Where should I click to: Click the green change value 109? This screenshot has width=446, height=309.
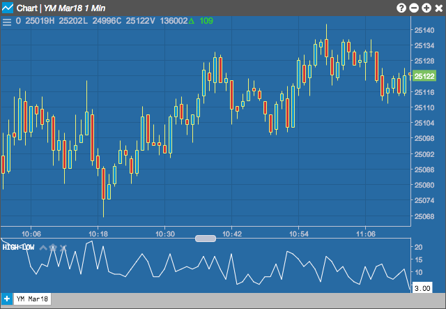(x=206, y=21)
